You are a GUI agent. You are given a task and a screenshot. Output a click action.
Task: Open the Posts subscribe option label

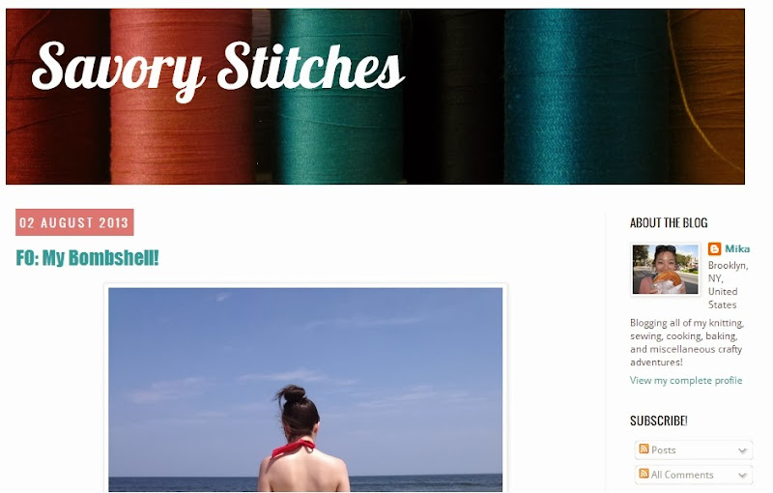[x=664, y=450]
